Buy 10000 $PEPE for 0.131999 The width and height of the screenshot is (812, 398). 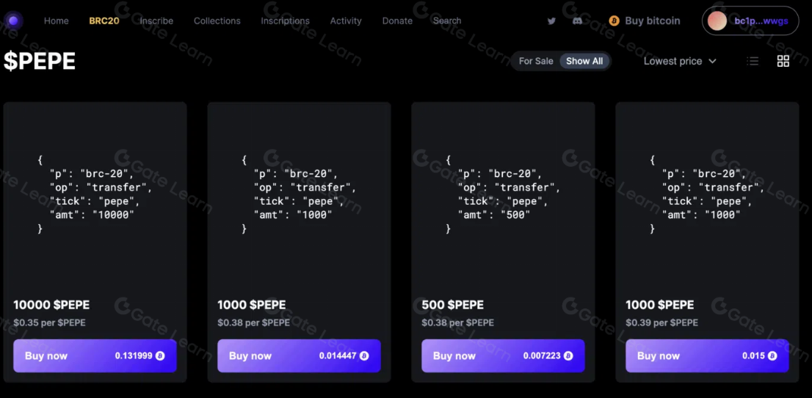click(x=95, y=355)
